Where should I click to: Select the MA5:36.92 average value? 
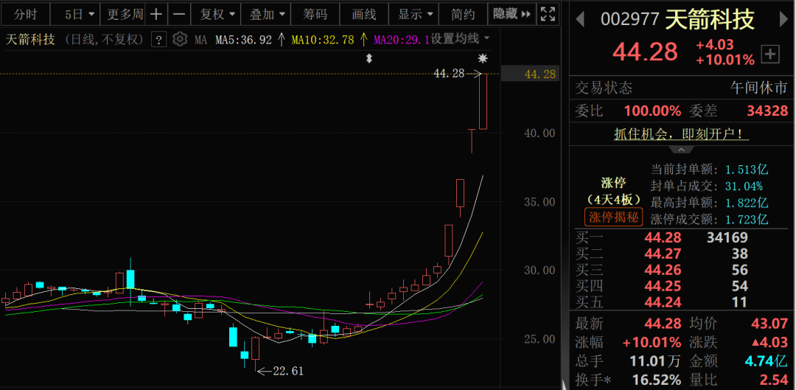pyautogui.click(x=244, y=40)
